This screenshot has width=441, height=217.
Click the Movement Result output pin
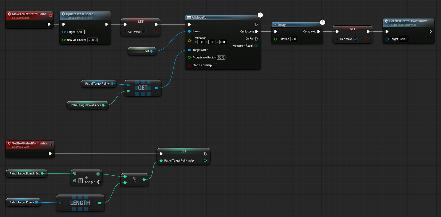click(256, 46)
